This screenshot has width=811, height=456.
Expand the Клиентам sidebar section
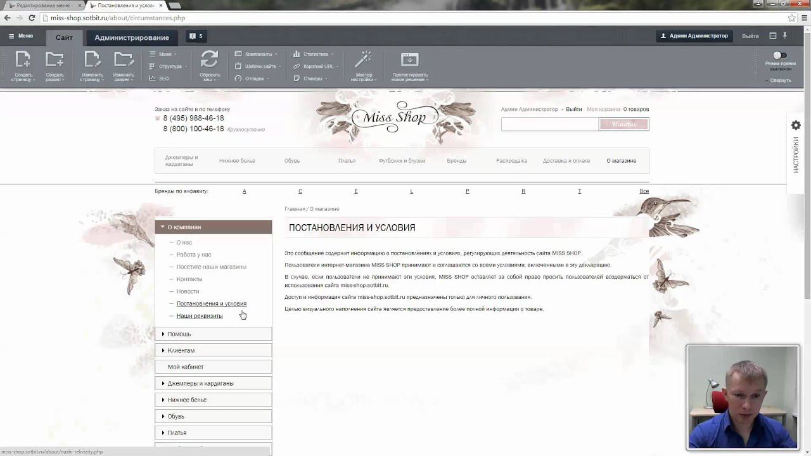pos(214,350)
